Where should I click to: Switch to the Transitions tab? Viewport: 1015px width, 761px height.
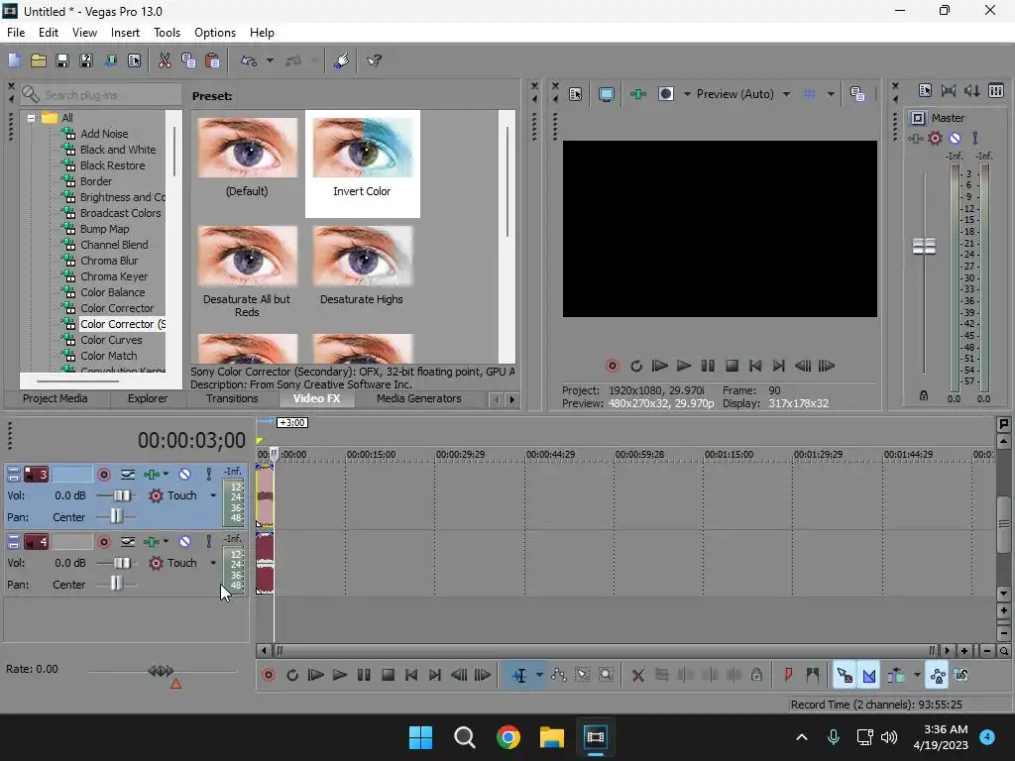click(232, 398)
